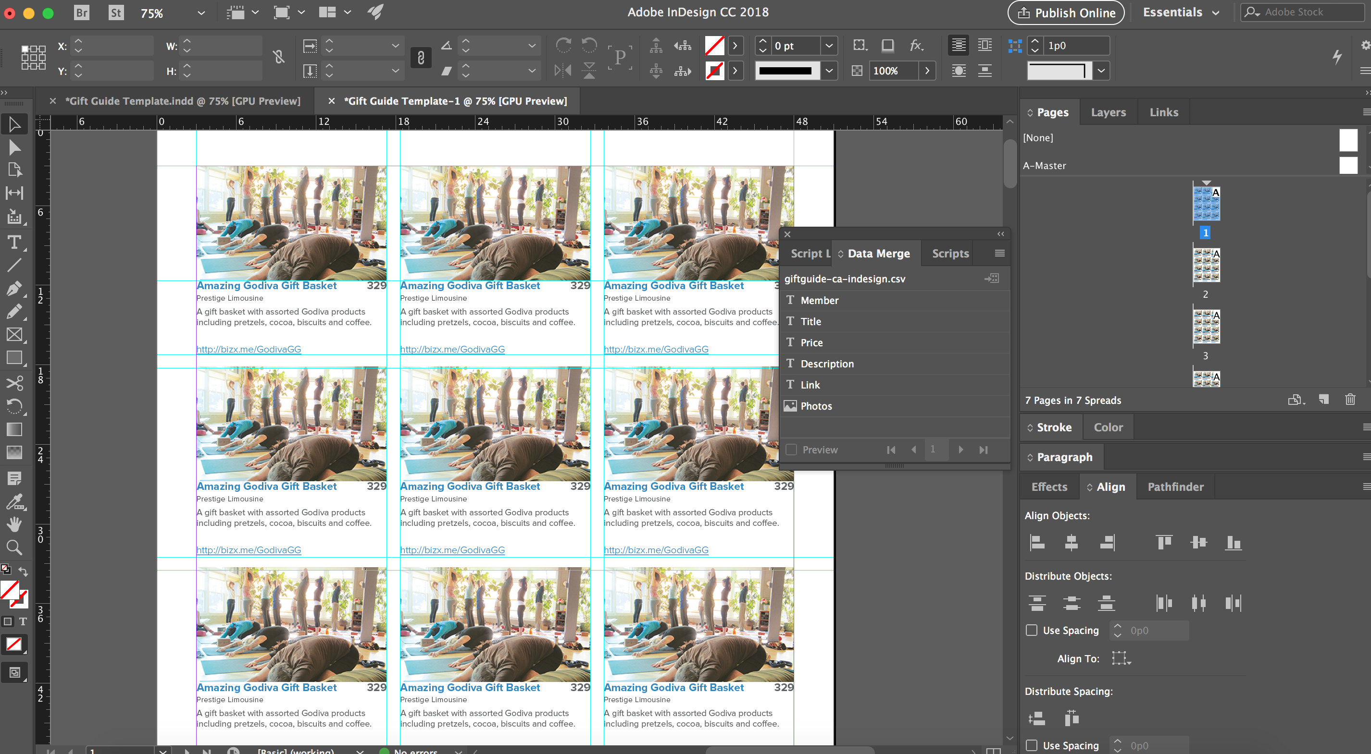The image size is (1371, 754).
Task: Select the Pen tool
Action: pos(14,289)
